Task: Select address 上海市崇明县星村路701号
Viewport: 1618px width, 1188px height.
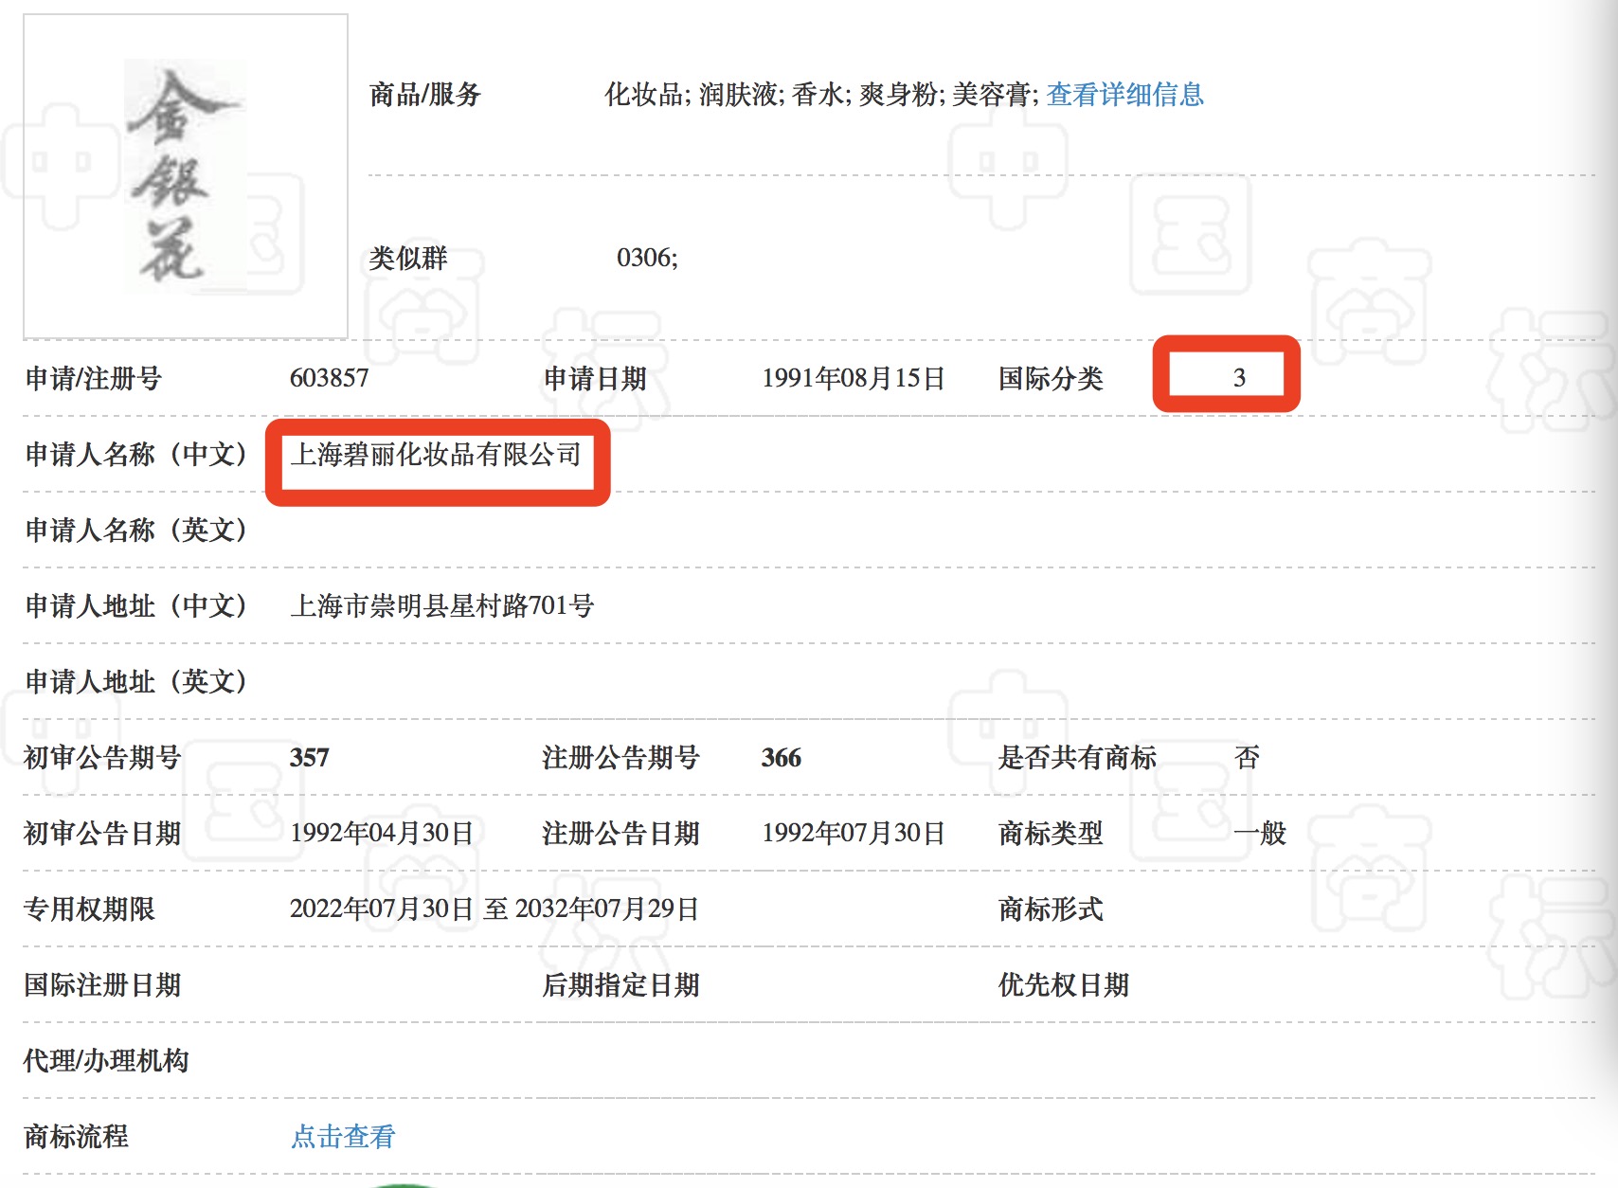Action: tap(441, 605)
